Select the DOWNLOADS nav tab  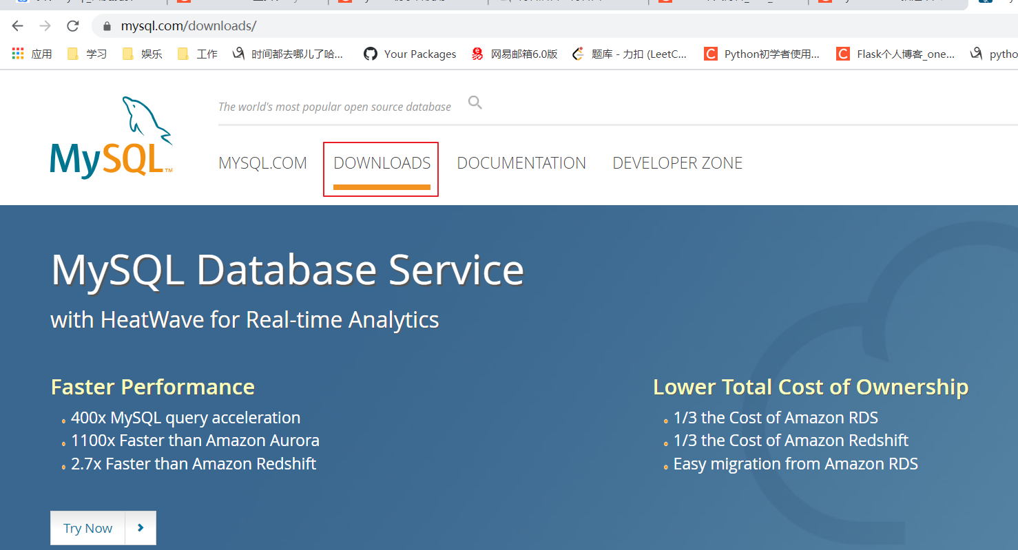382,163
